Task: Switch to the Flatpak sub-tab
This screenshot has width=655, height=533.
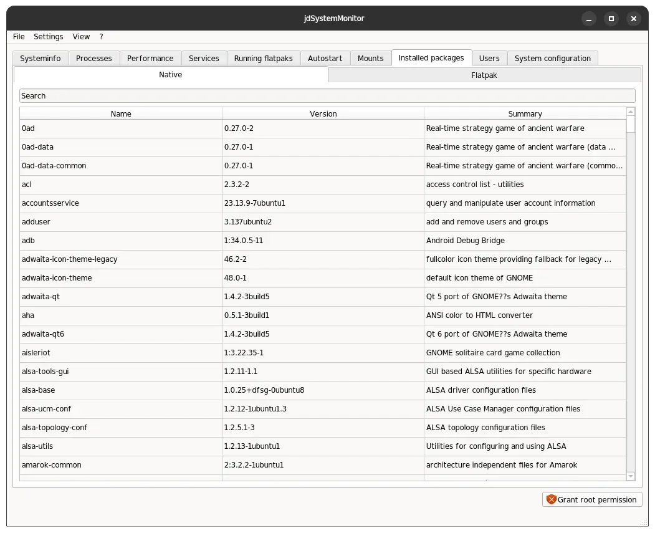Action: coord(484,75)
